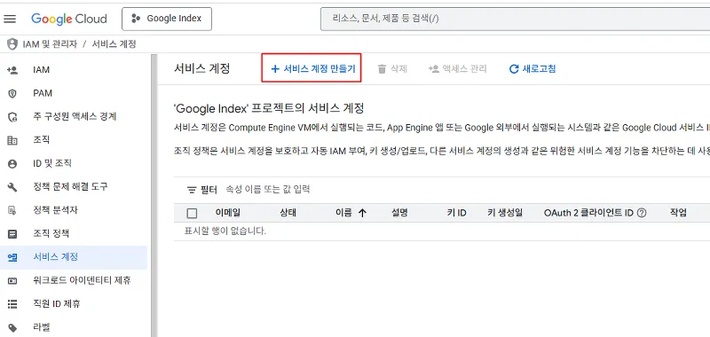Open 조직 in the sidebar
This screenshot has width=710, height=337.
(x=41, y=140)
